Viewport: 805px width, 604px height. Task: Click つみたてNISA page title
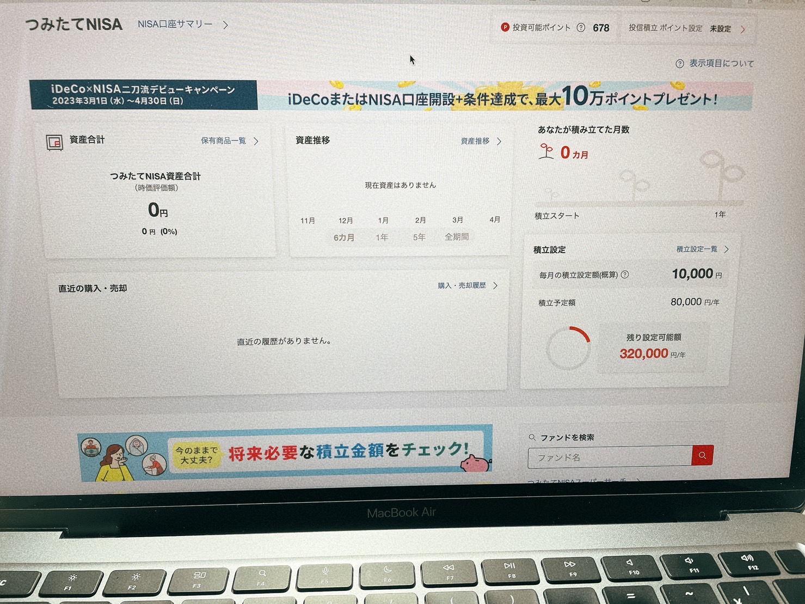(x=74, y=24)
